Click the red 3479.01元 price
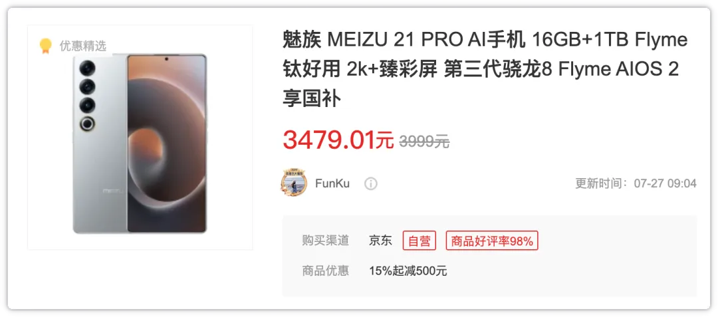This screenshot has height=317, width=718. coord(338,140)
